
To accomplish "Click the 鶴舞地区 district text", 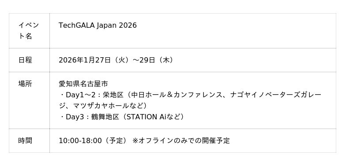I will coord(105,117).
